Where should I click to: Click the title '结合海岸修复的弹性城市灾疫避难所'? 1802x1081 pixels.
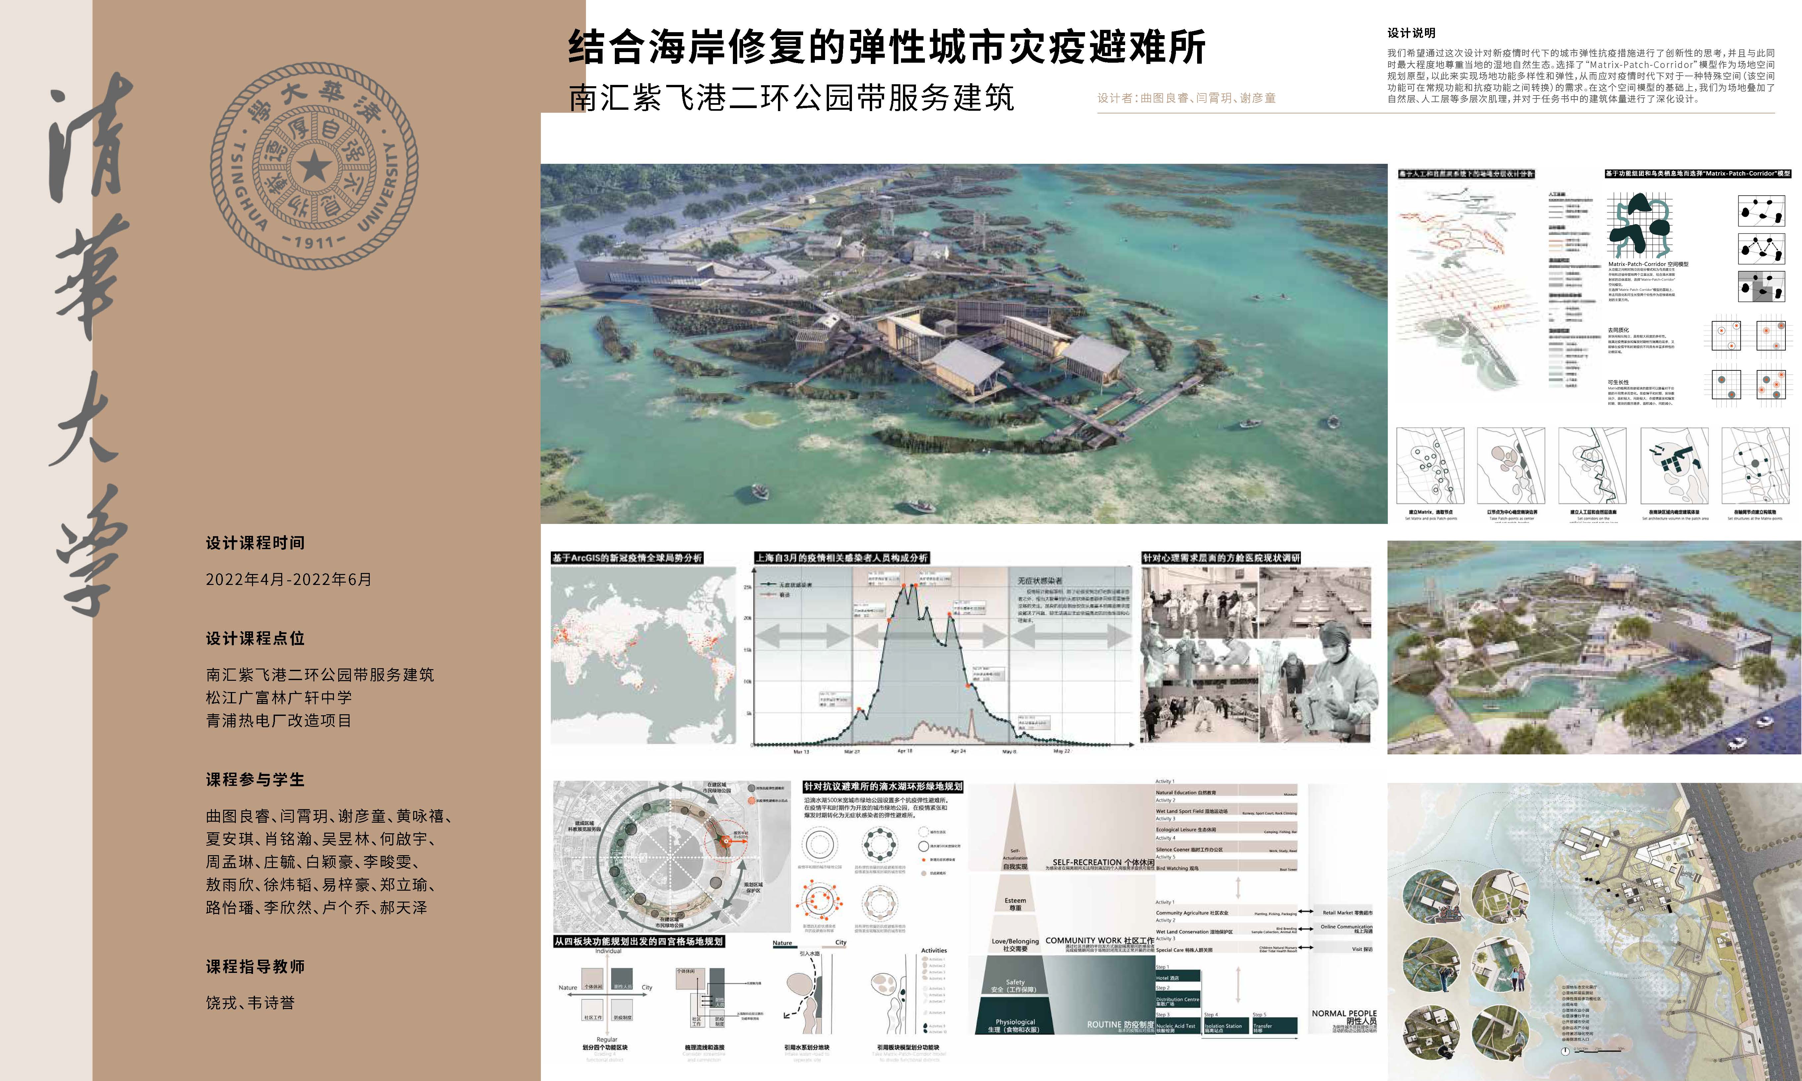pyautogui.click(x=886, y=47)
